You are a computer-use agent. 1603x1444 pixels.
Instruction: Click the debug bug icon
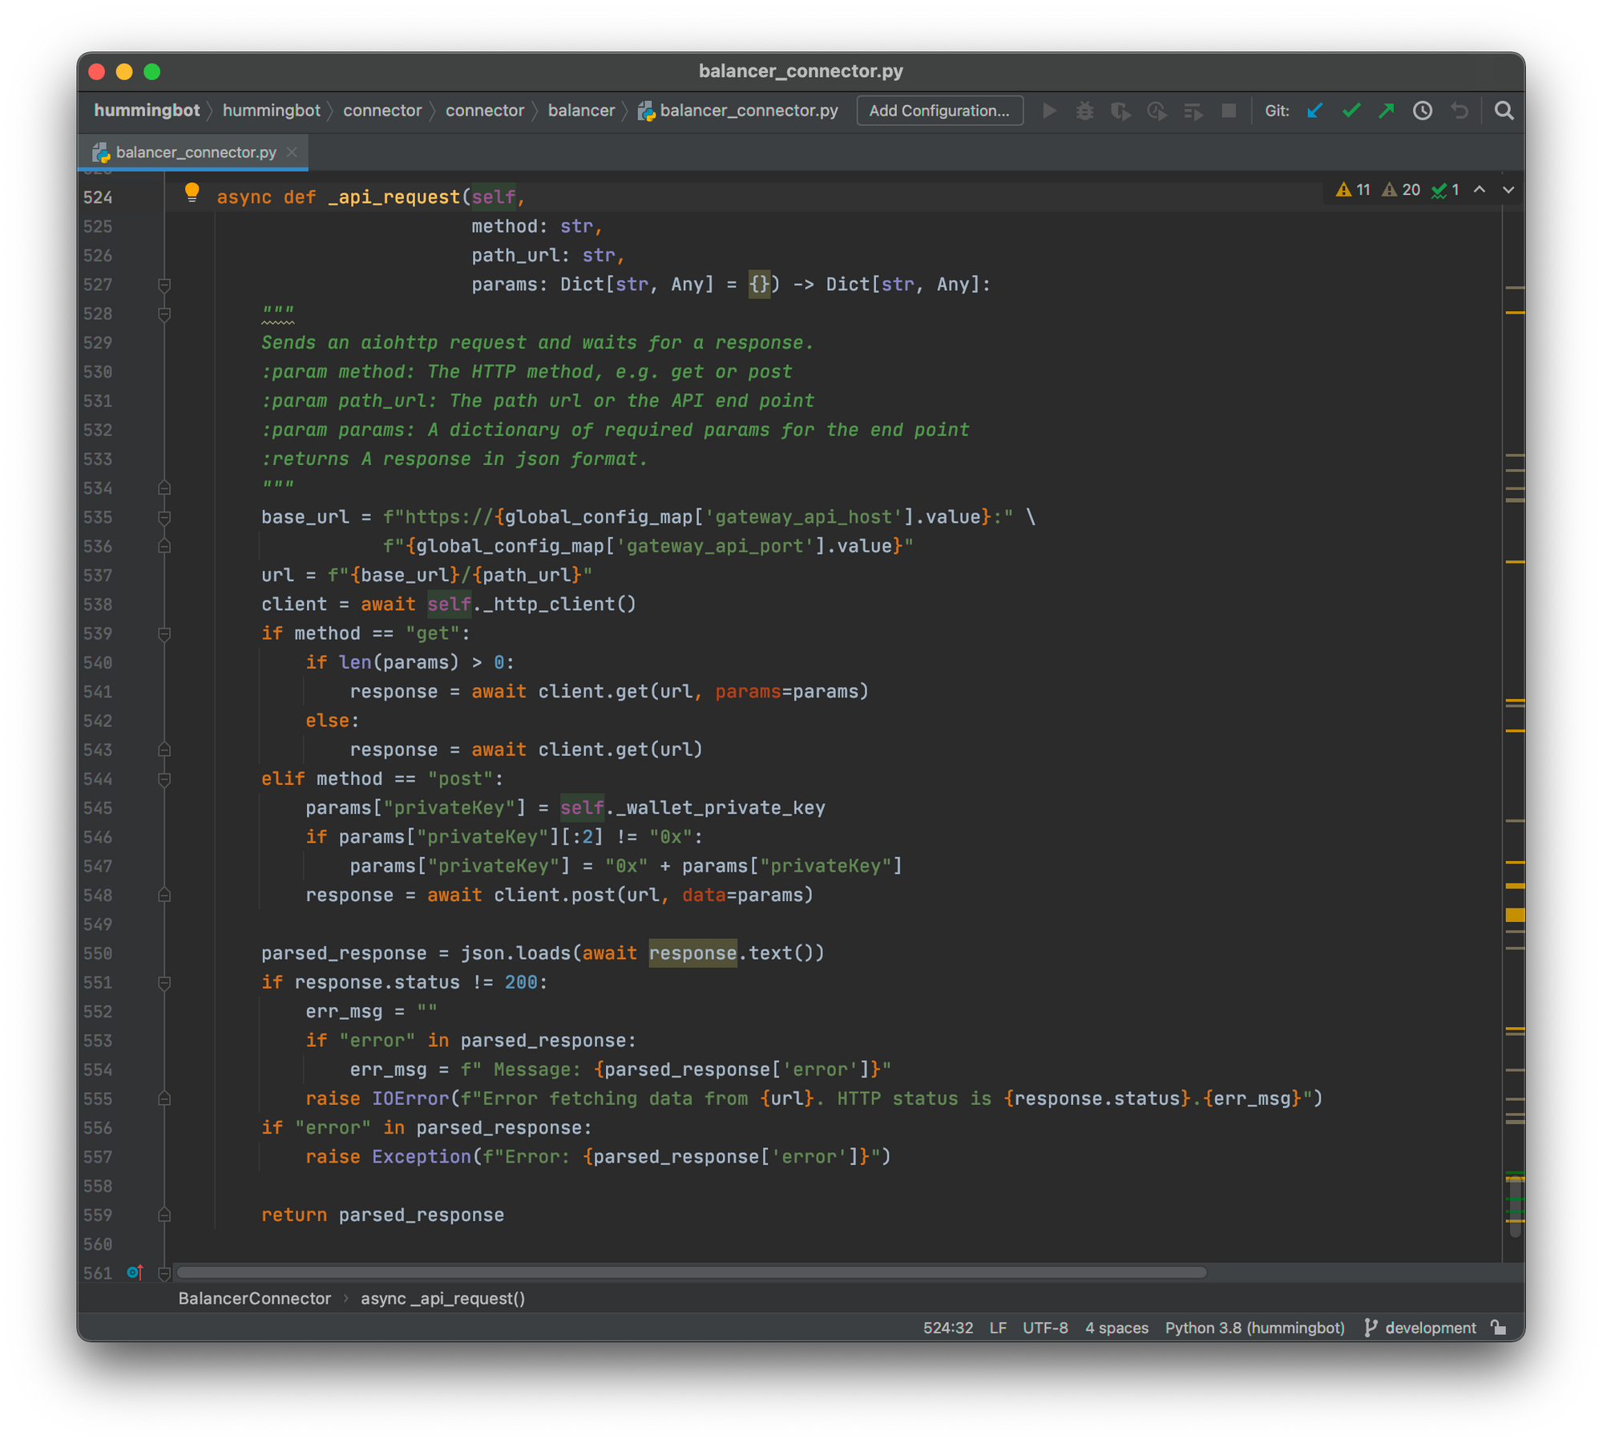(1084, 111)
